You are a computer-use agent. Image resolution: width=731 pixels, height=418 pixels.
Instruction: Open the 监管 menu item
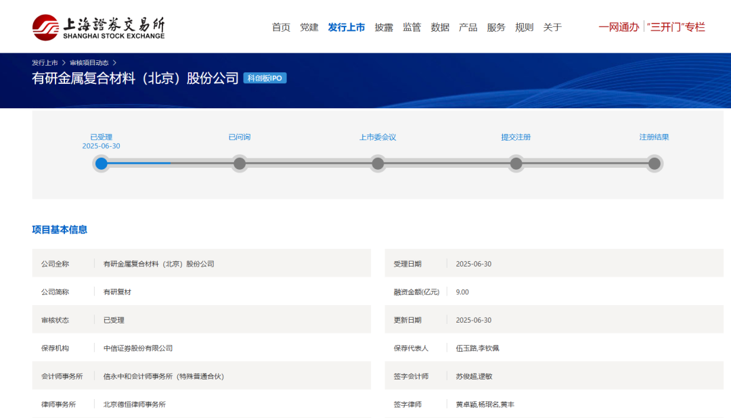pos(412,28)
